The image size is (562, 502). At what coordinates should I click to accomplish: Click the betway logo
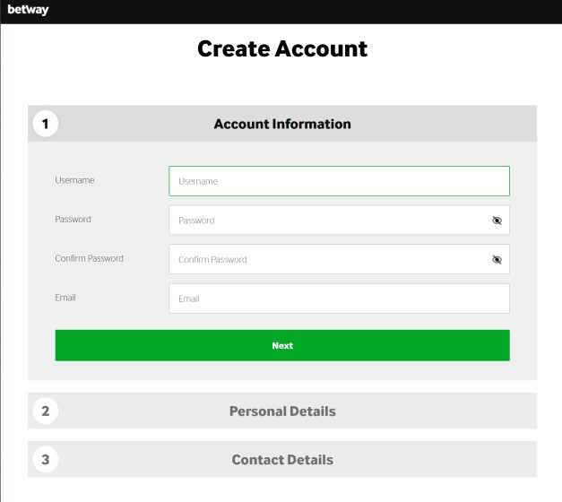coord(28,10)
